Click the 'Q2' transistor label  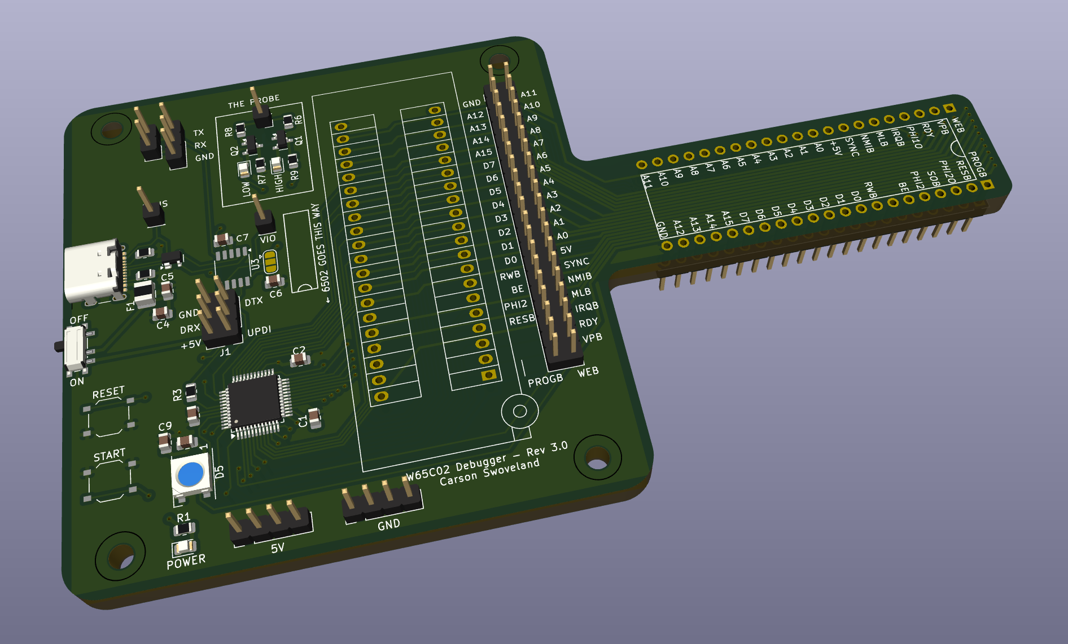(x=235, y=151)
